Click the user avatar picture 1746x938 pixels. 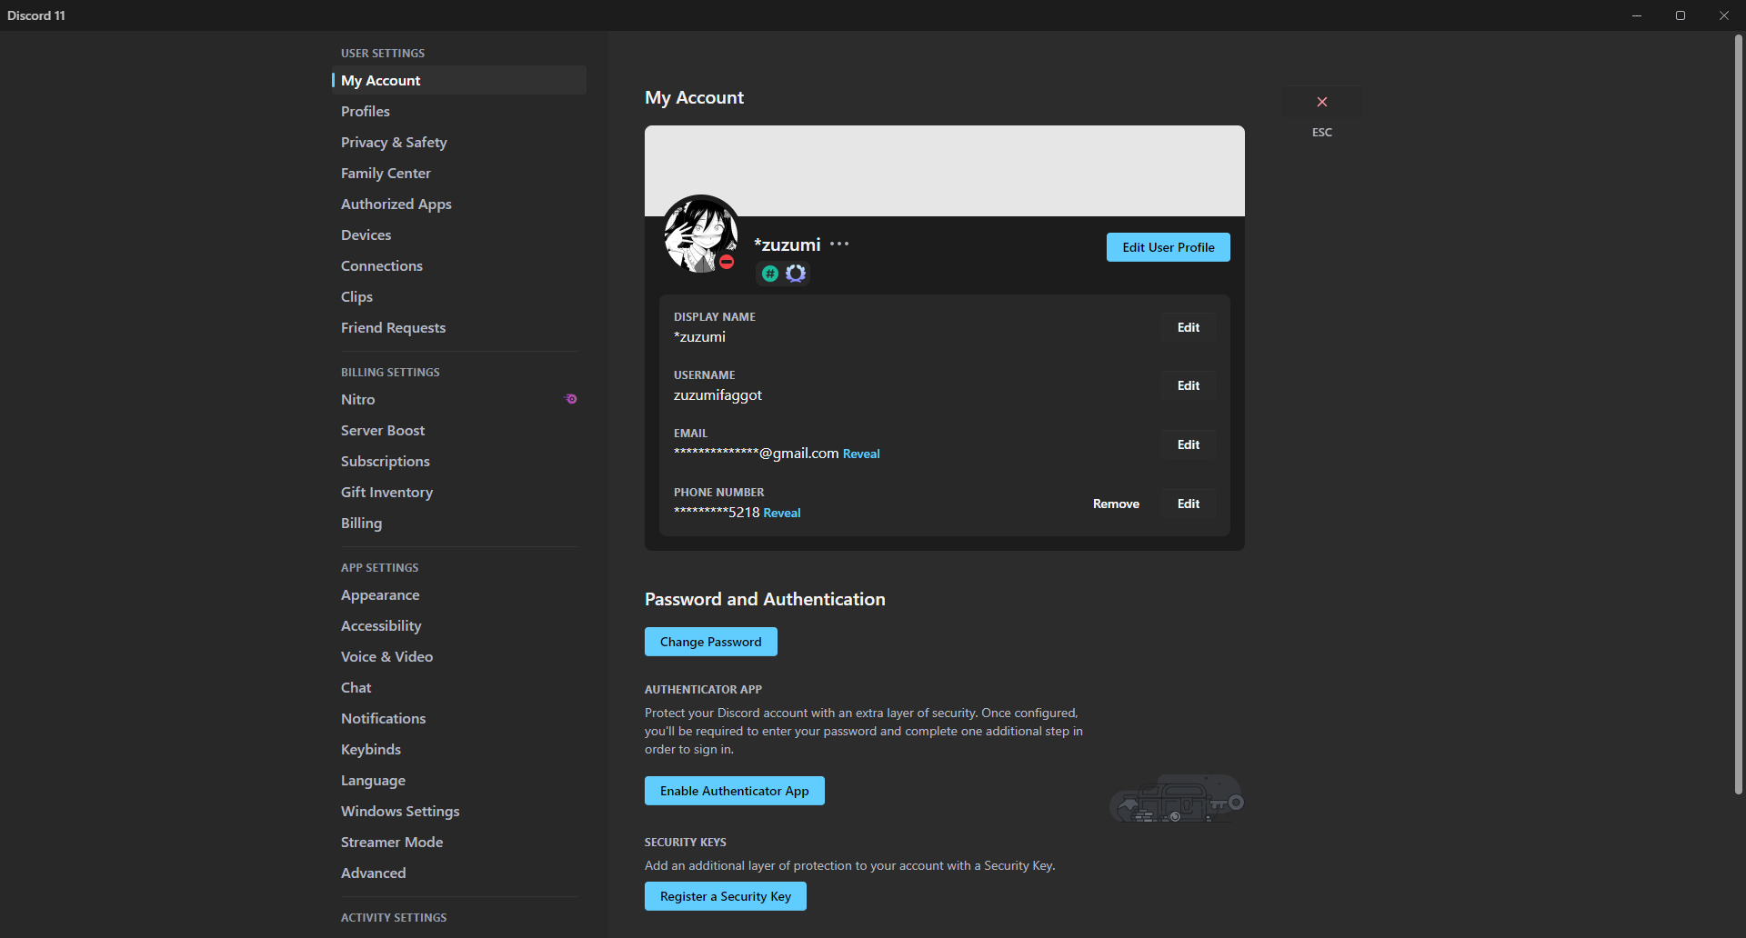click(x=700, y=234)
